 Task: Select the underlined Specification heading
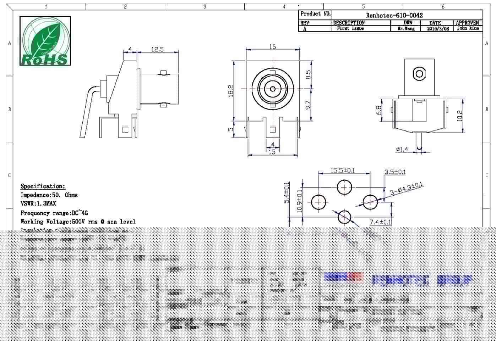click(x=43, y=186)
